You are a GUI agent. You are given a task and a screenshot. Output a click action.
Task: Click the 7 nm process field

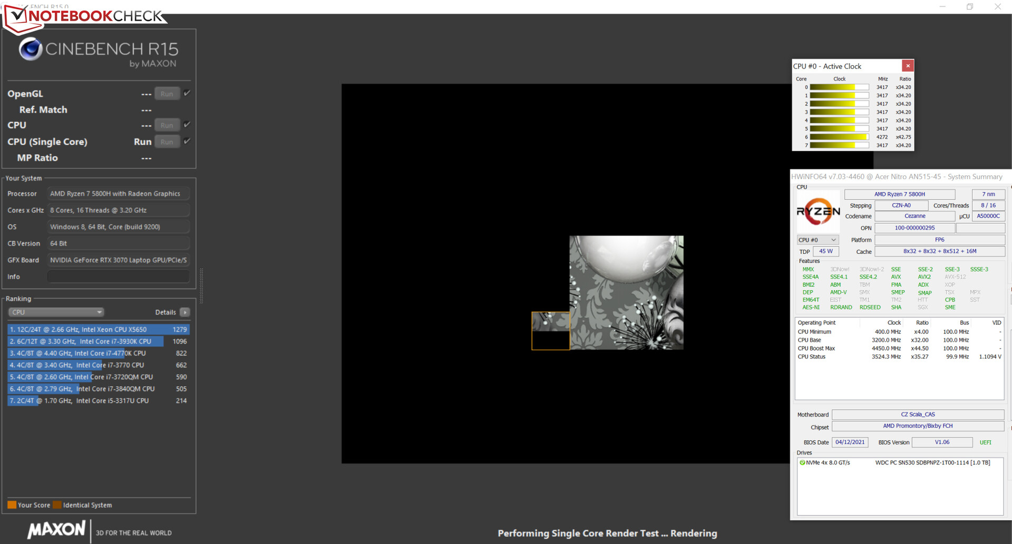coord(988,194)
